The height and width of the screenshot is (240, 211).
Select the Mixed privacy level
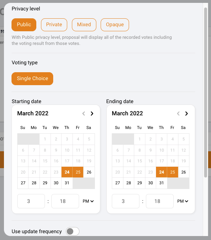click(84, 25)
